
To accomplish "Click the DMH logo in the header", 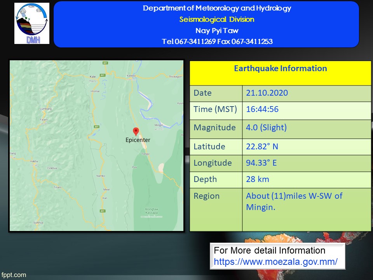I will 32,23.
